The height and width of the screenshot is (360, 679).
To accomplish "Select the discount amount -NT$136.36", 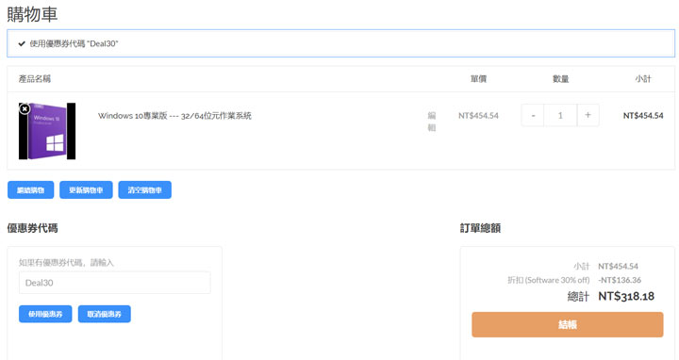I will pos(620,280).
